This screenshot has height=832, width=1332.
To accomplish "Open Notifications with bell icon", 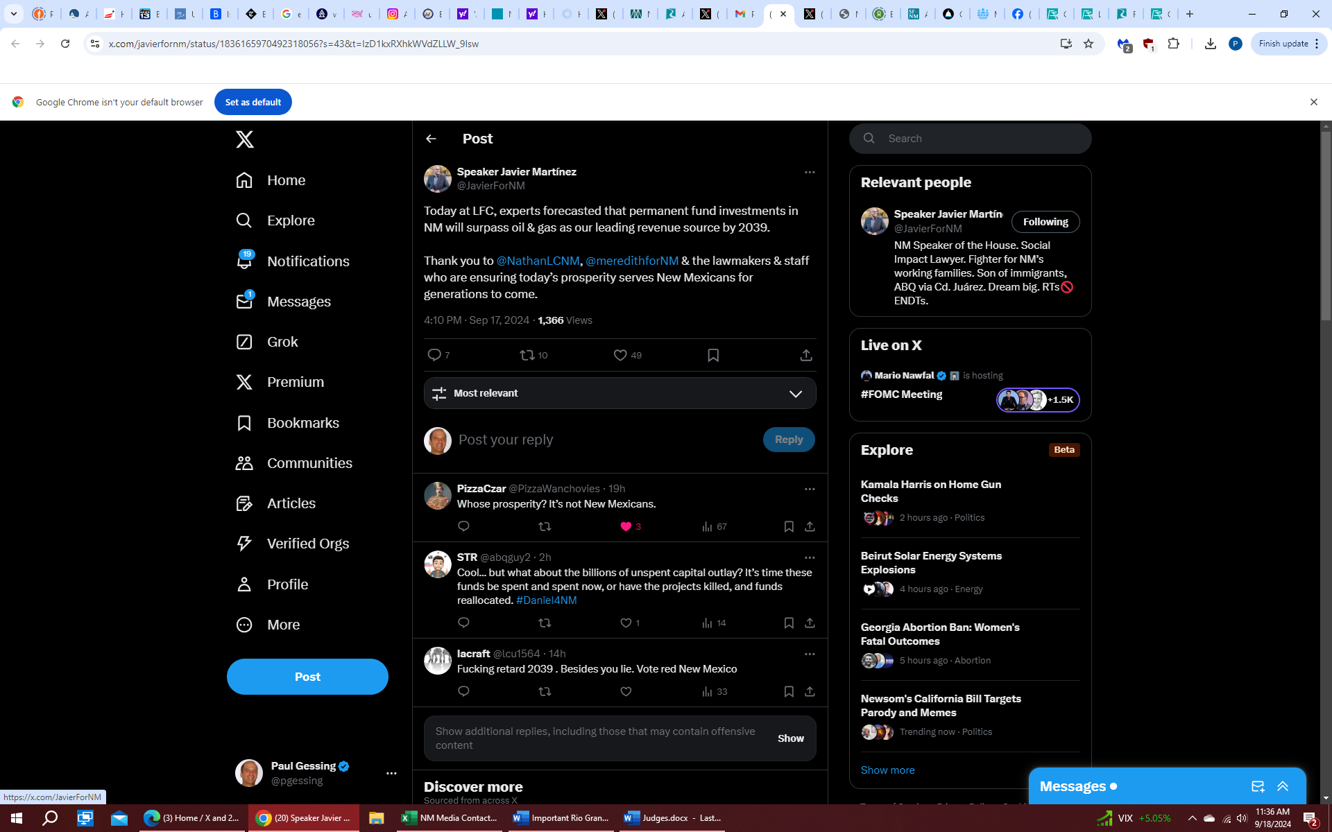I will 244,261.
